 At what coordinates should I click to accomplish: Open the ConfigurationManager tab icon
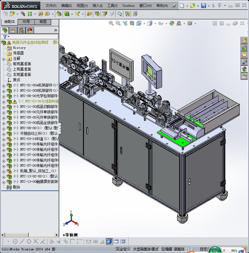(x=21, y=30)
